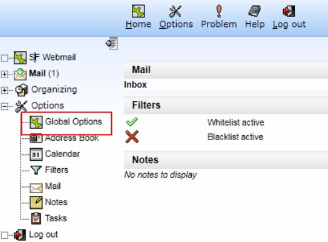Screen dimensions: 328x242
Task: Click the Mail envelope icon in tree
Action: 20,74
